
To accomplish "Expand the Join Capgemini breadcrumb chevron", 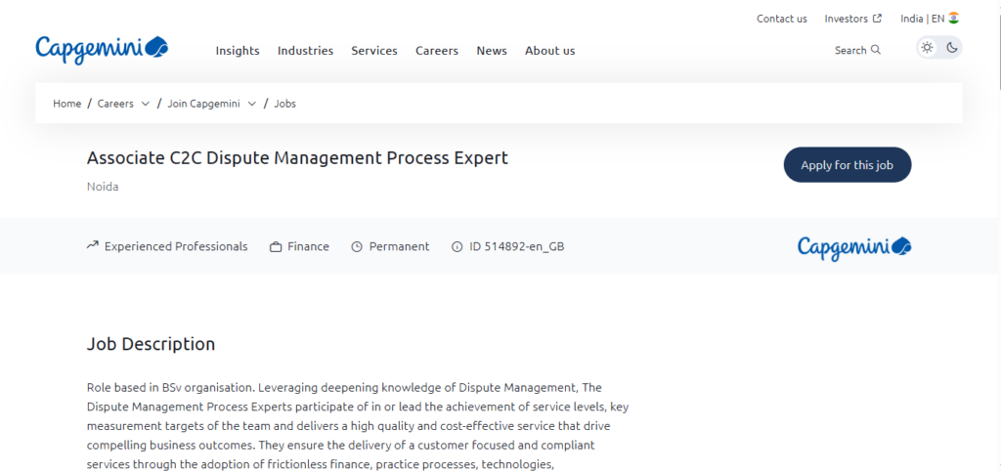I will point(252,104).
